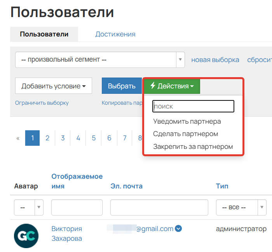Choose Сделать партнером action
This screenshot has width=272, height=252.
(x=185, y=134)
